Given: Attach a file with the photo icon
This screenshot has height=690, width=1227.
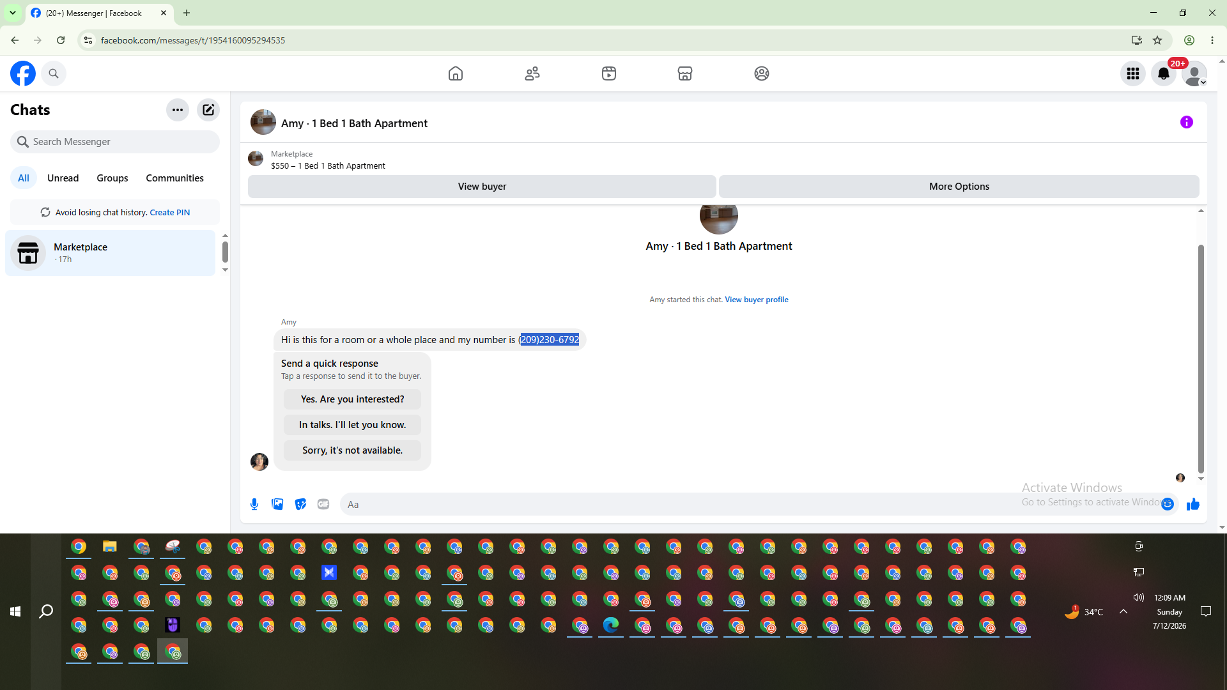Looking at the screenshot, I should [x=277, y=505].
